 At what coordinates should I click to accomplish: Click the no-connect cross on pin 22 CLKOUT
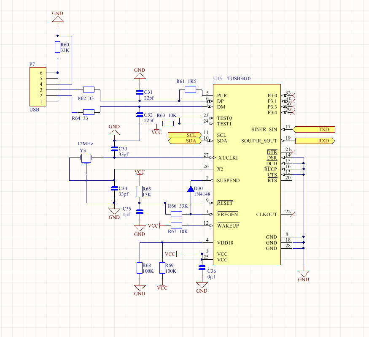[293, 214]
